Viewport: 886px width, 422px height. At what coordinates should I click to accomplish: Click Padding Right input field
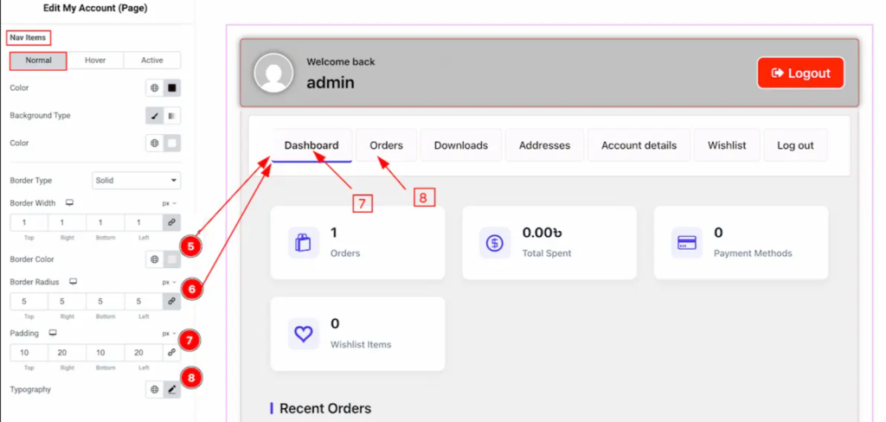67,353
